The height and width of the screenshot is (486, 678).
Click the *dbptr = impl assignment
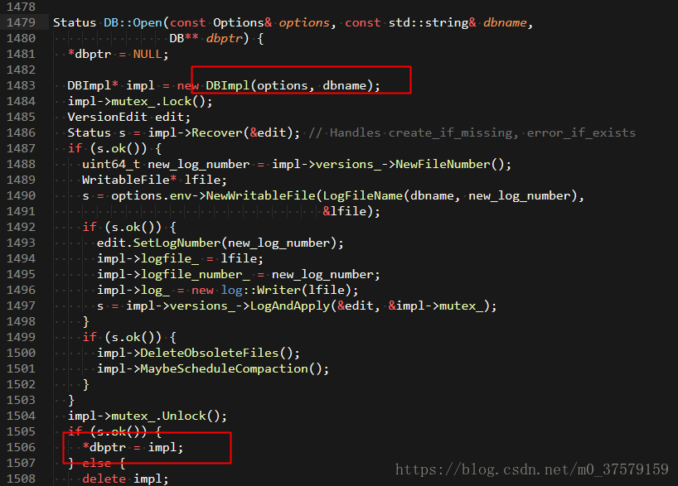pyautogui.click(x=133, y=447)
